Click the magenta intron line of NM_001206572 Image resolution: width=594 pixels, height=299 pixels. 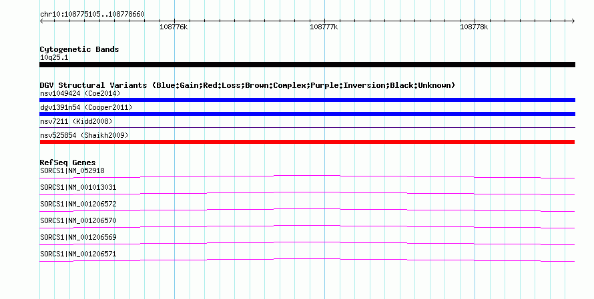point(307,208)
